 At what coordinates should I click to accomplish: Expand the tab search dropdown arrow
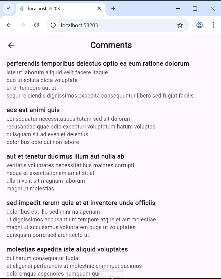click(8, 9)
